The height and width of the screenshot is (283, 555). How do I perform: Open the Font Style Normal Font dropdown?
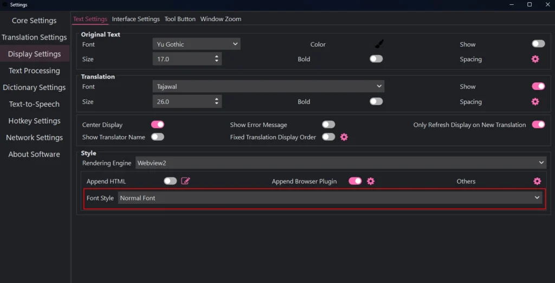[330, 198]
